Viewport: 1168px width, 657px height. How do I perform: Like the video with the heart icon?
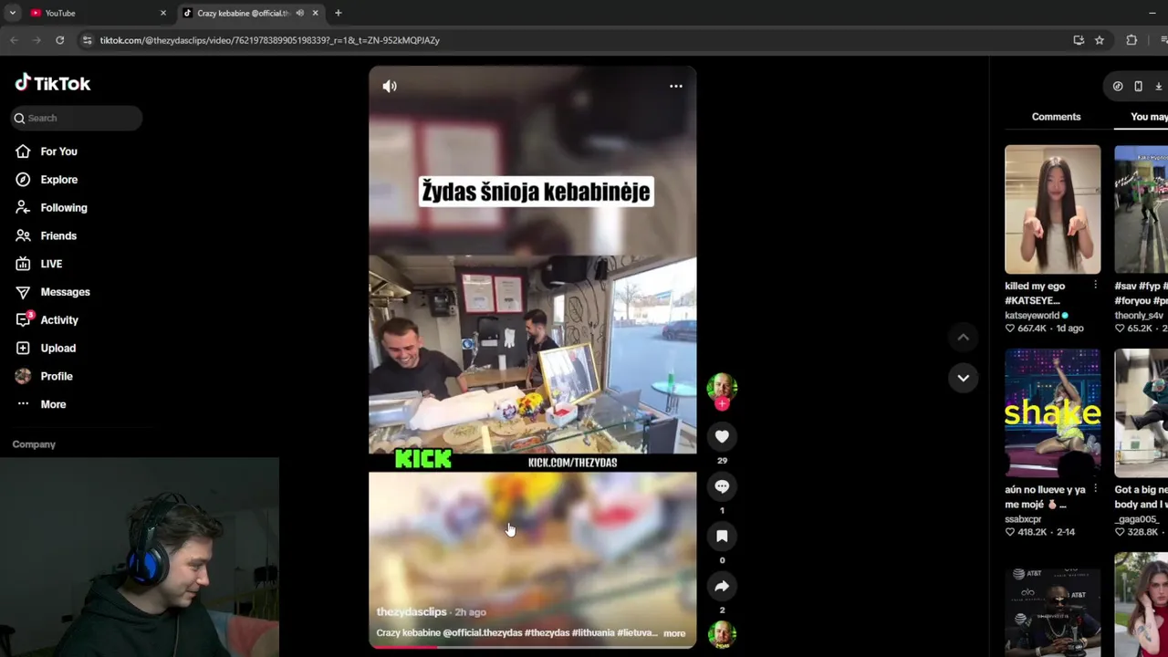tap(722, 436)
